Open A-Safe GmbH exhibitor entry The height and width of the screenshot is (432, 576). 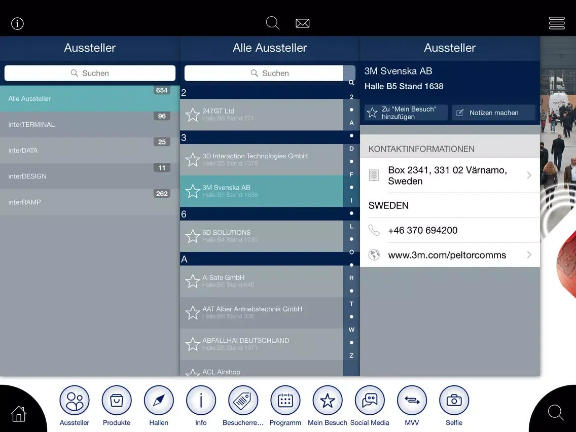(x=262, y=281)
